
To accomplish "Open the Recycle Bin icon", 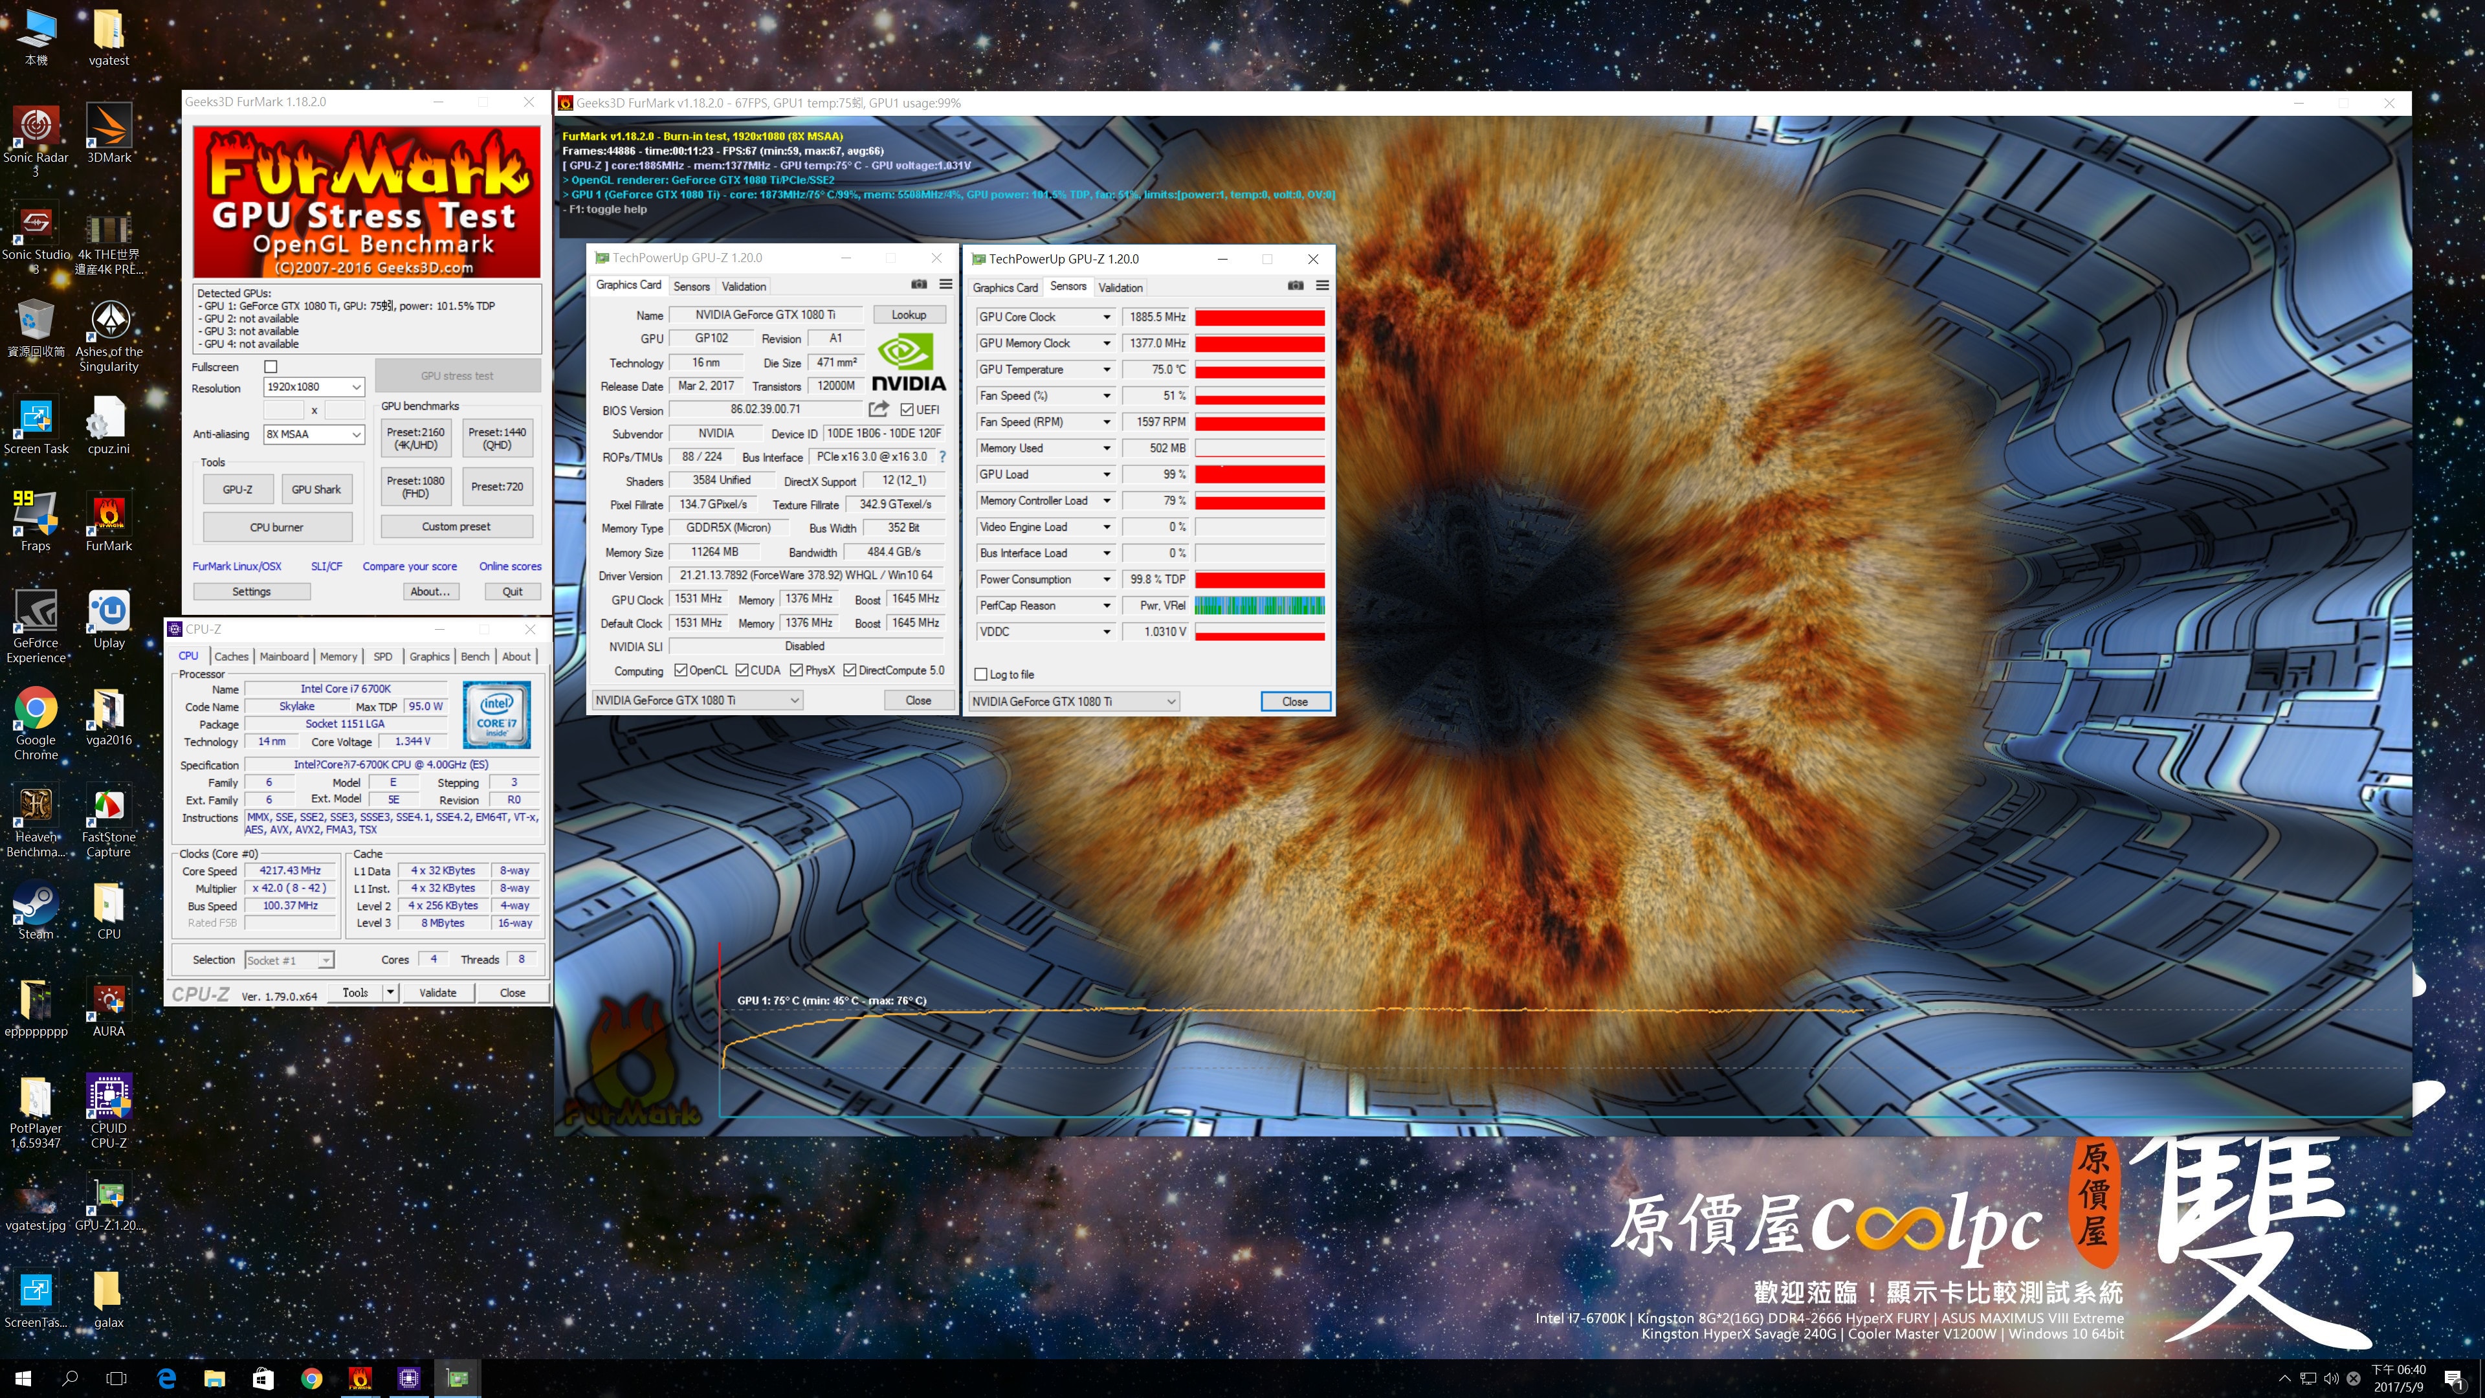I will 36,328.
